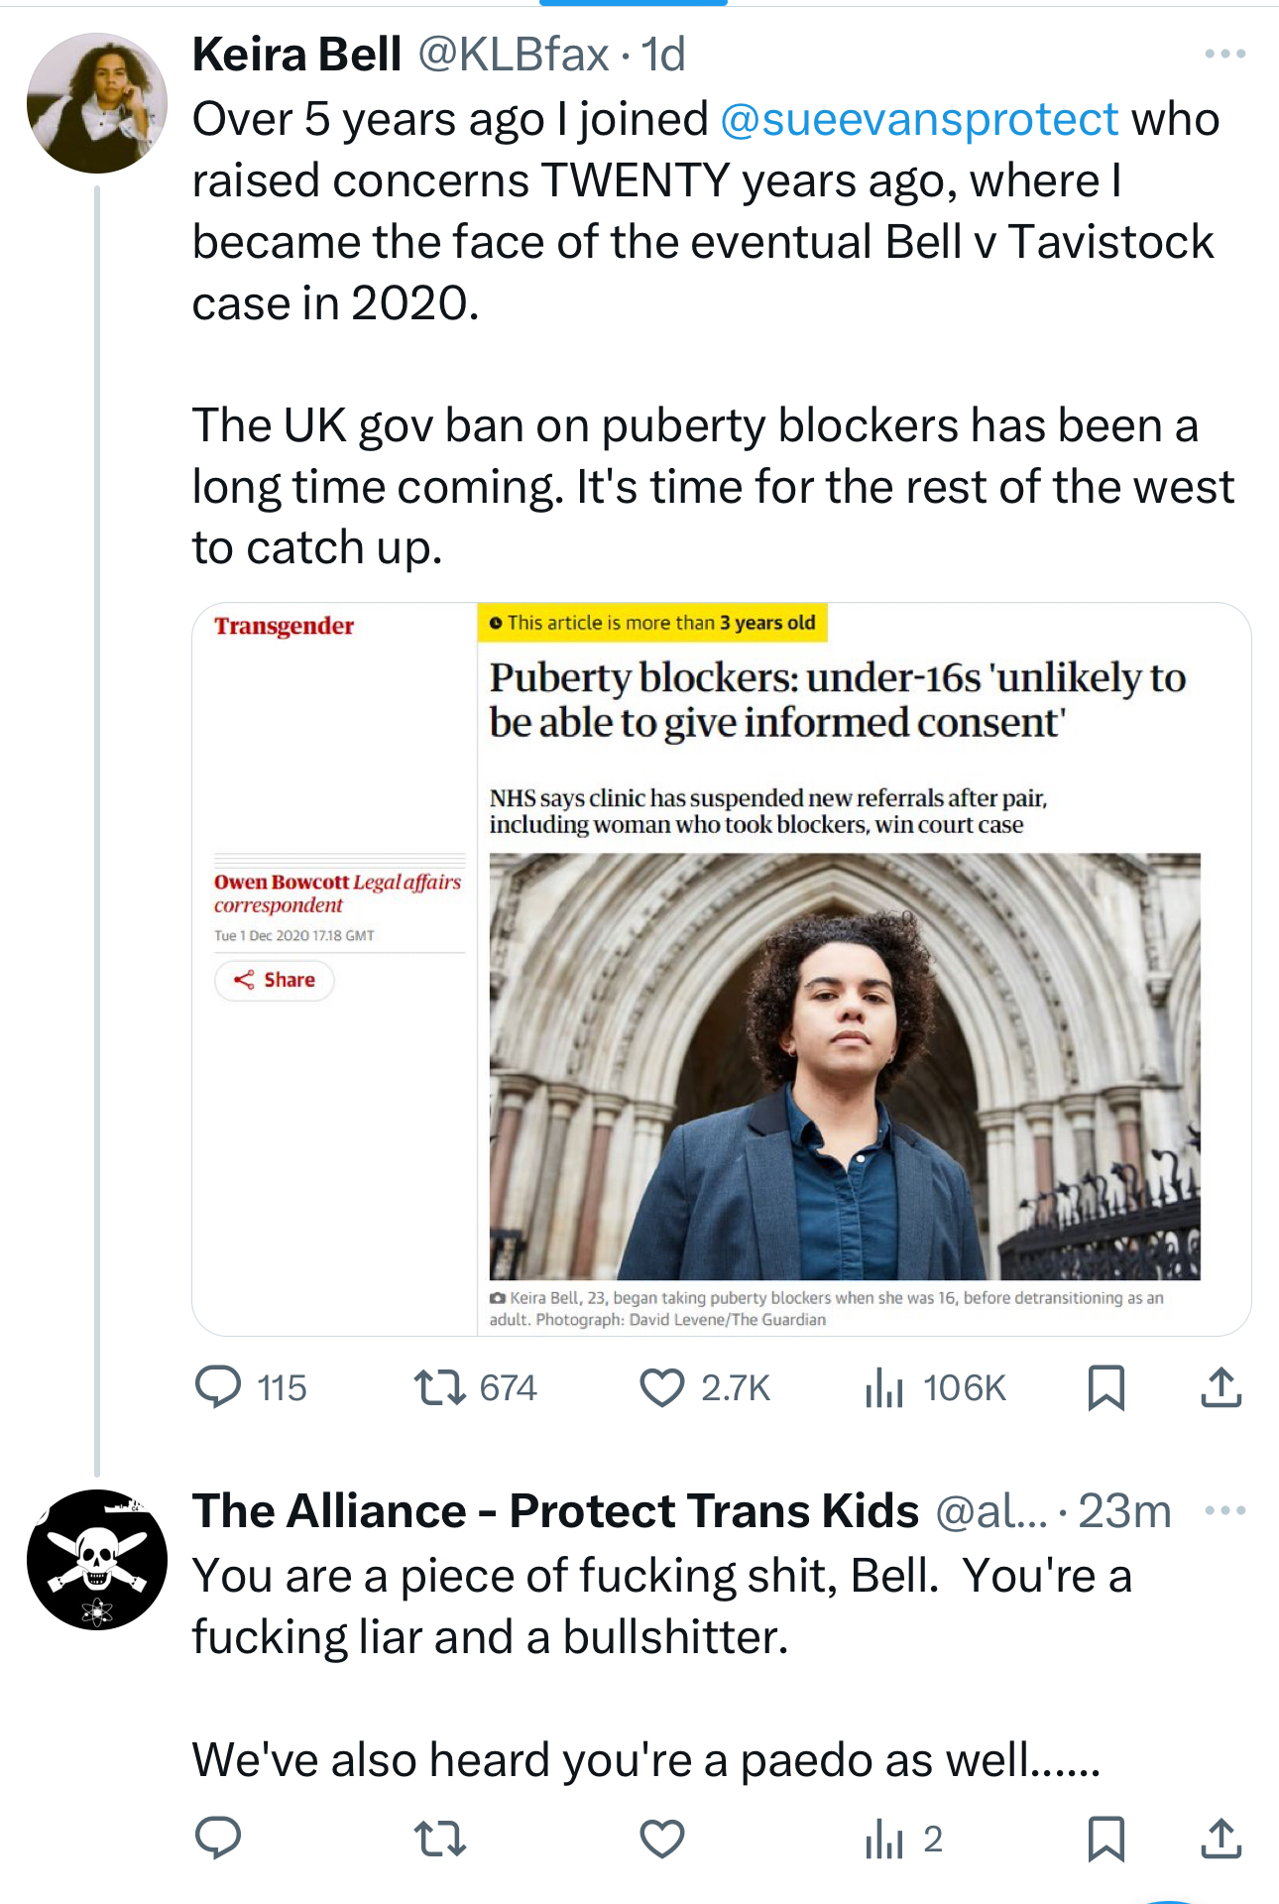Screen dimensions: 1279x1904
Task: Open more options for The Alliance reply
Action: 1224,1511
